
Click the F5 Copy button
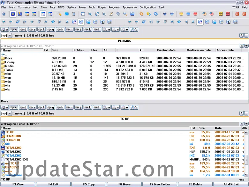pos(89,184)
